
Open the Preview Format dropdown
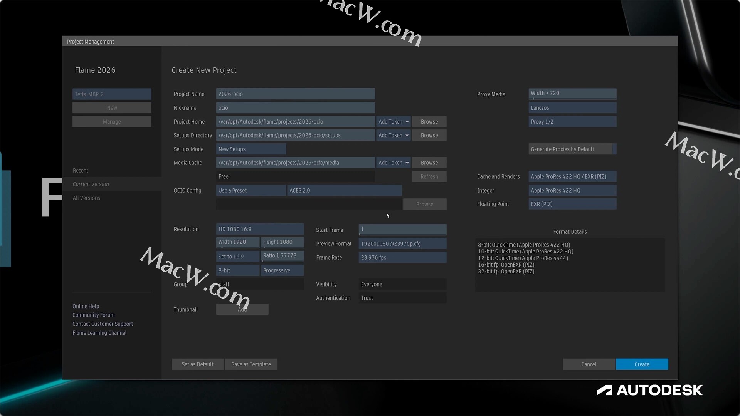tap(402, 243)
